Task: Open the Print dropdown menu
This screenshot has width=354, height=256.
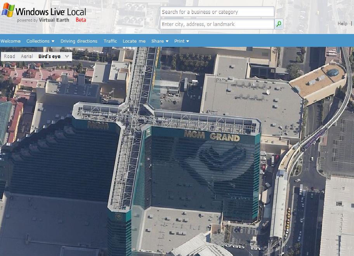Action: pos(182,41)
